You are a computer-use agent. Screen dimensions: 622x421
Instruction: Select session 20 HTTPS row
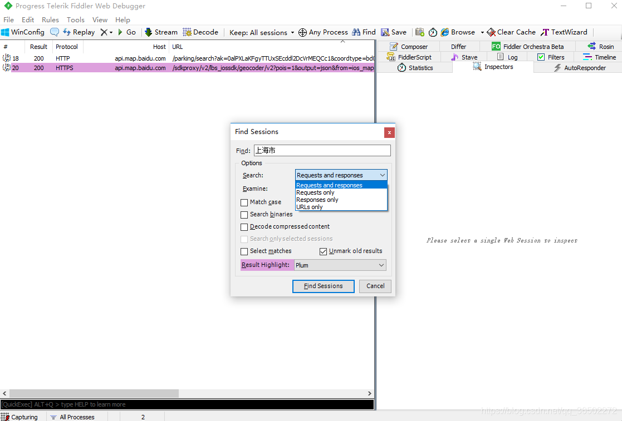[187, 68]
